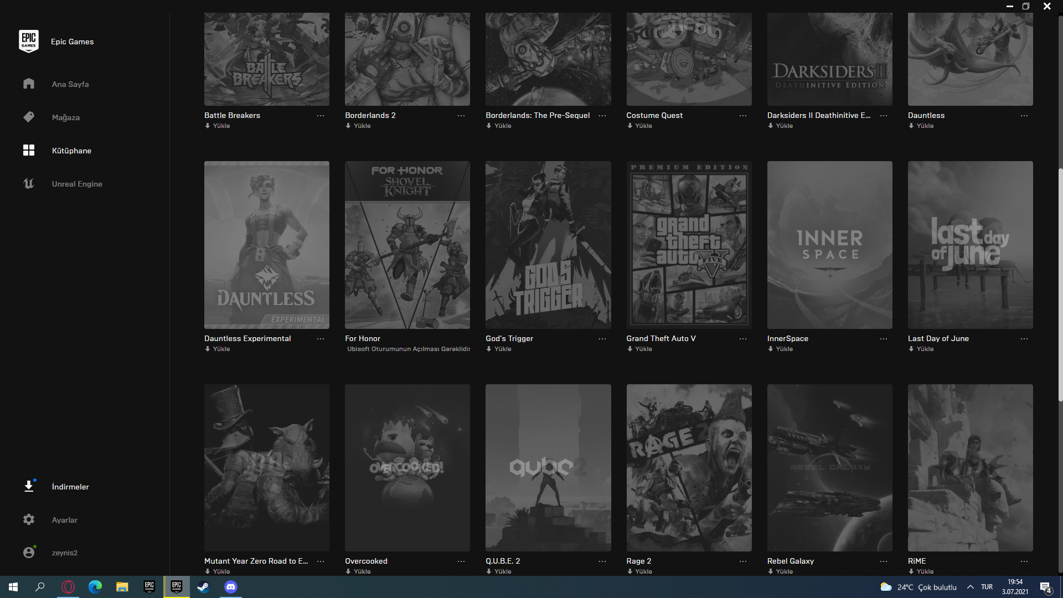Launch Steam from the taskbar
The height and width of the screenshot is (598, 1063).
click(203, 587)
